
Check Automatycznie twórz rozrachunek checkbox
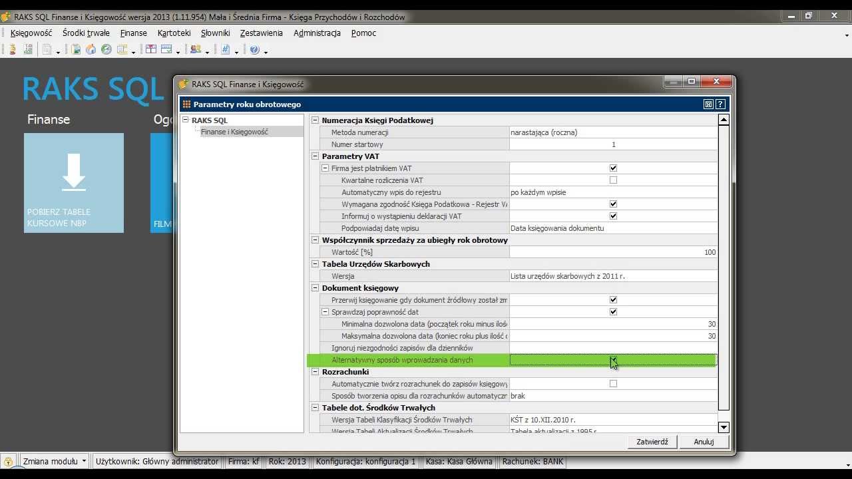[613, 384]
